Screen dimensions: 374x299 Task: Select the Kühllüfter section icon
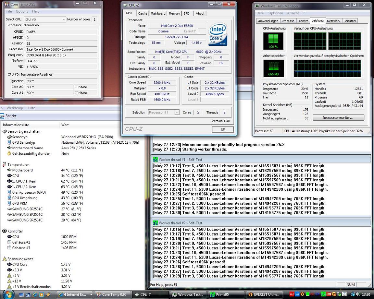point(4,231)
